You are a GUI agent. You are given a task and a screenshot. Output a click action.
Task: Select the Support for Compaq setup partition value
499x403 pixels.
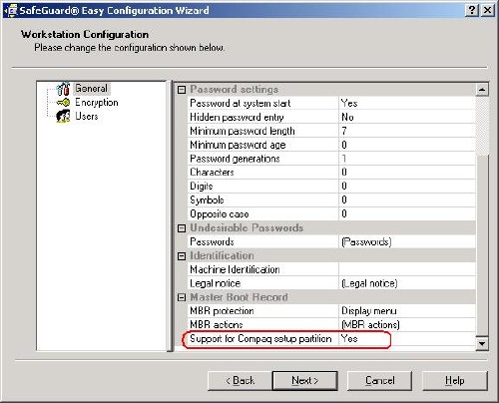pyautogui.click(x=407, y=339)
